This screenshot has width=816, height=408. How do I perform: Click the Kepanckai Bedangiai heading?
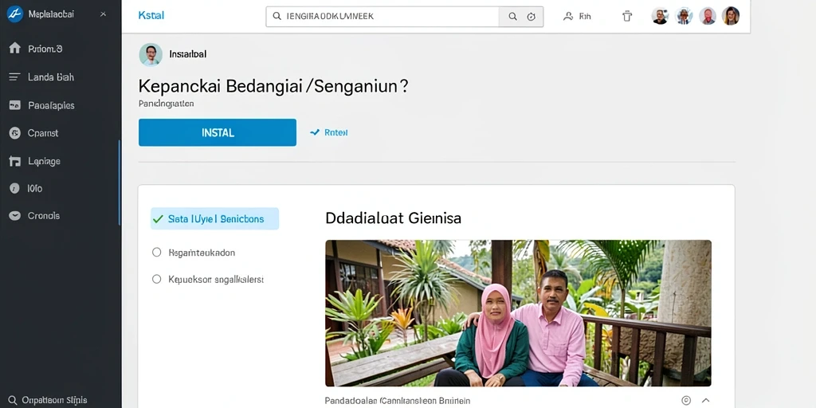(x=273, y=86)
